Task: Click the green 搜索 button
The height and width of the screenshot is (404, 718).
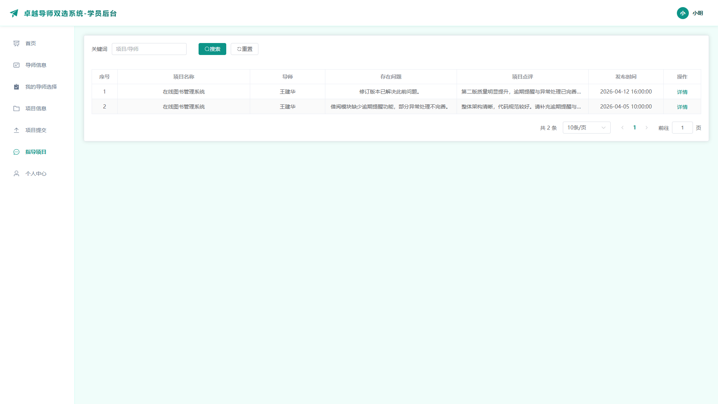Action: coord(212,49)
